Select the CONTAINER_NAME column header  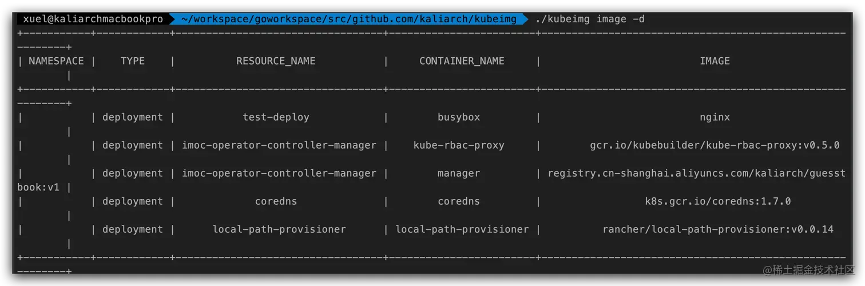tap(462, 61)
